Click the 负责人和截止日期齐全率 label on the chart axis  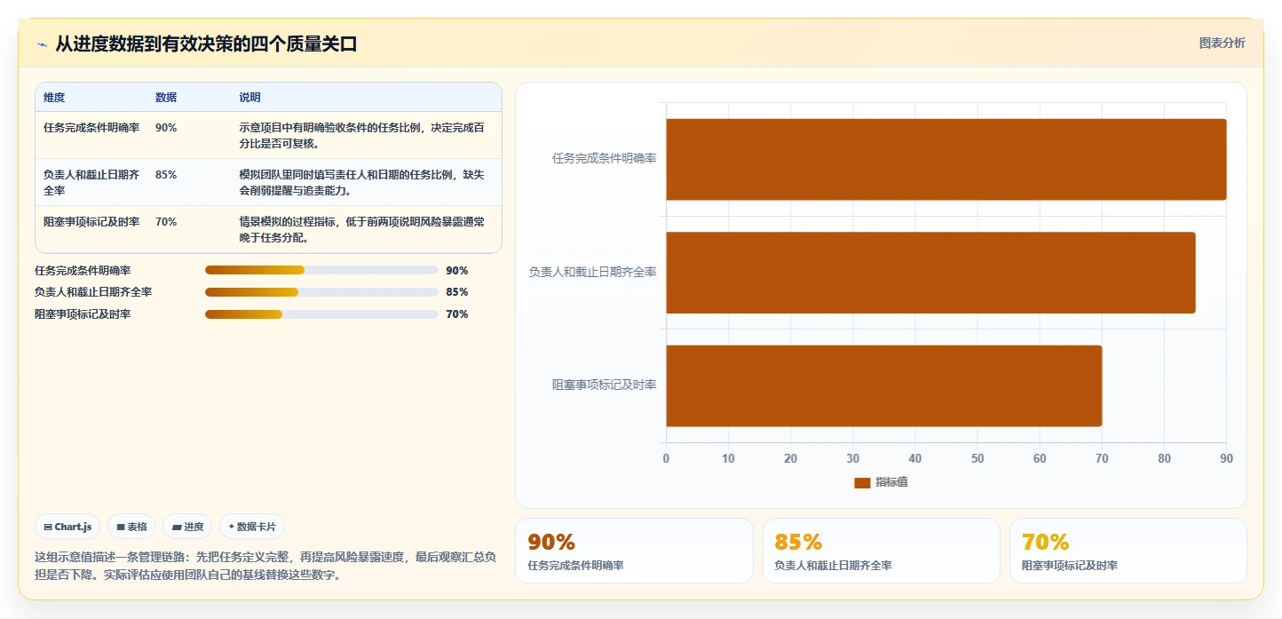coord(593,273)
